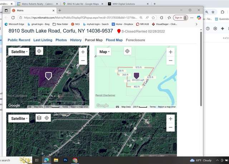Open Task View on the taskbar
This screenshot has height=164, width=229.
coord(36,160)
